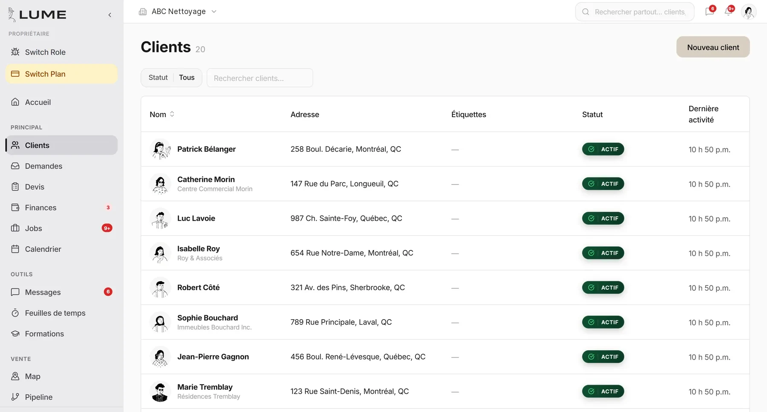
Task: Open the Statut filter dropdown
Action: [x=171, y=78]
